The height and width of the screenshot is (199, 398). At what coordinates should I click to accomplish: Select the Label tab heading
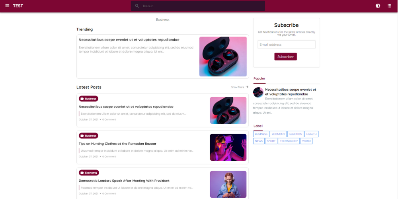(258, 126)
